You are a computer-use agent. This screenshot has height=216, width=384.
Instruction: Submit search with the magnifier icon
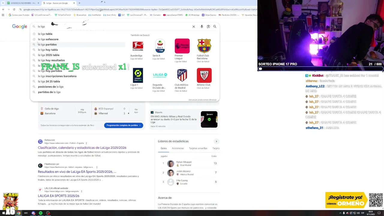click(x=215, y=27)
